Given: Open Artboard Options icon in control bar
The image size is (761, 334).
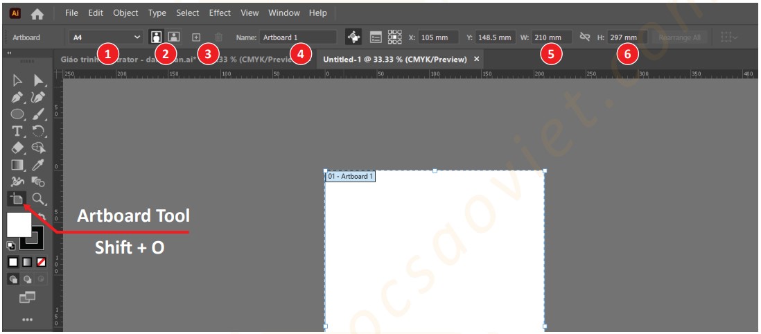Looking at the screenshot, I should point(376,37).
